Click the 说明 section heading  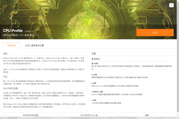pyautogui.click(x=5, y=53)
